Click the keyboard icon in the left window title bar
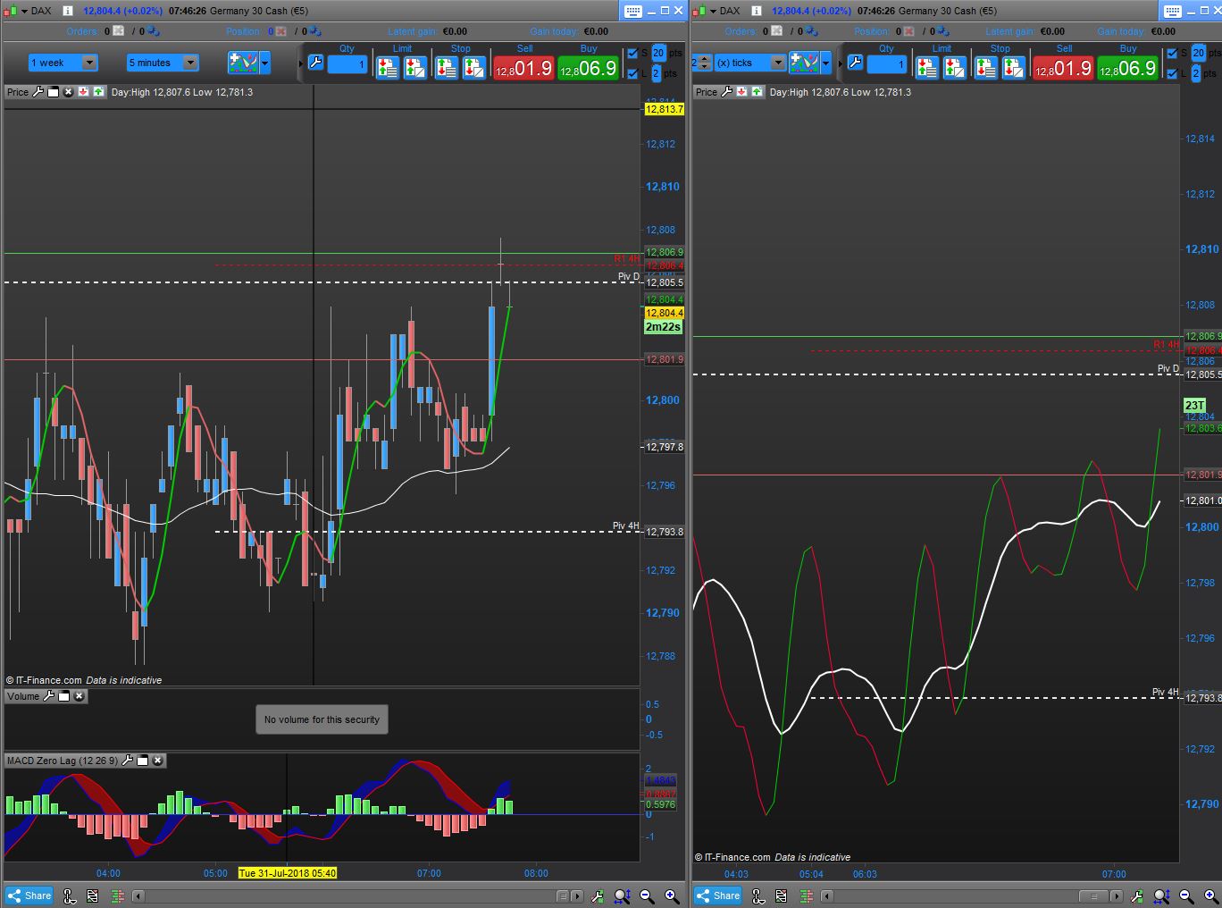1222x908 pixels. [x=632, y=11]
